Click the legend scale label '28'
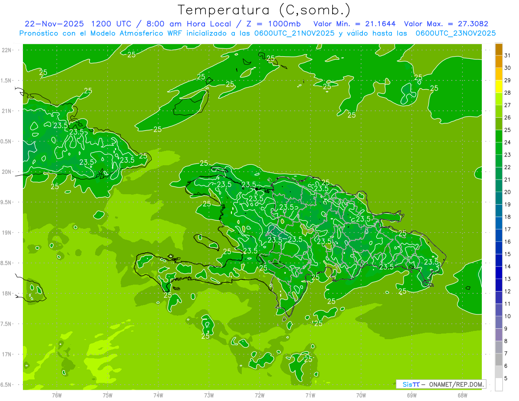 [x=508, y=93]
